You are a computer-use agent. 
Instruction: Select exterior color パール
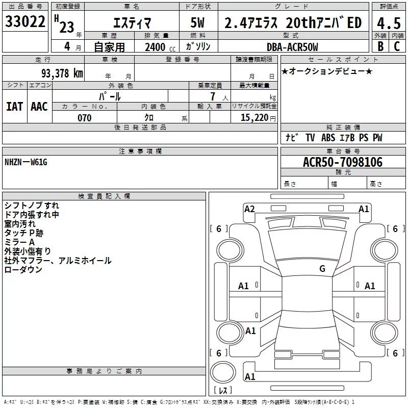tap(110, 96)
